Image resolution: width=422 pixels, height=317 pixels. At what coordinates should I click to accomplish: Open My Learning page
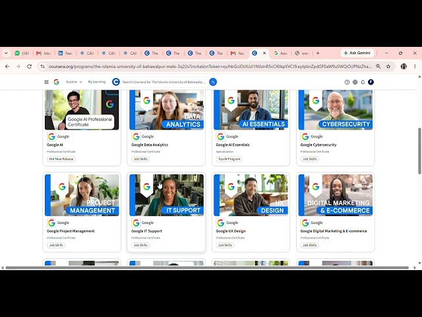(x=97, y=82)
